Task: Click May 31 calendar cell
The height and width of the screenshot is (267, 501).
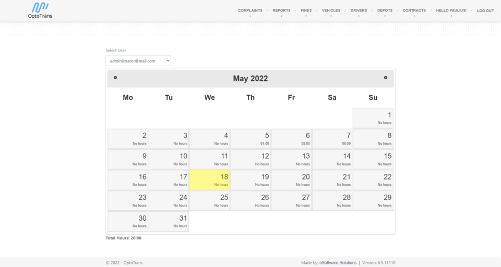Action: tap(169, 221)
